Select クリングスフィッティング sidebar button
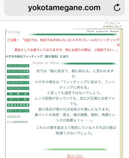This screenshot has height=158, width=129. click(x=18, y=88)
